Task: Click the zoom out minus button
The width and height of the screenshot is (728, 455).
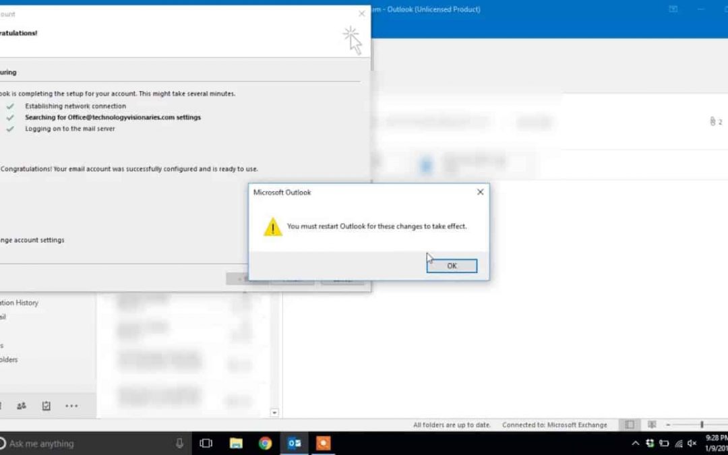Action: 668,425
